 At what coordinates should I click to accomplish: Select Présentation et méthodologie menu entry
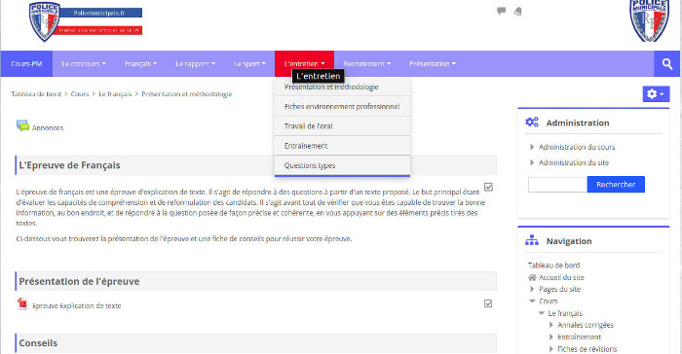point(342,87)
